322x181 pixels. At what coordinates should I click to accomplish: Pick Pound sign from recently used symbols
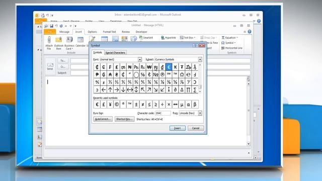(104, 105)
